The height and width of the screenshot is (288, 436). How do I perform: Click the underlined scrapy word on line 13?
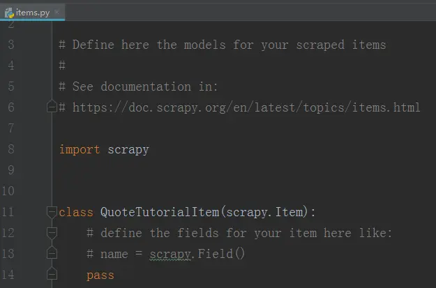tap(170, 254)
